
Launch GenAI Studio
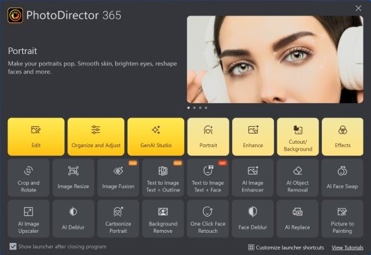(x=156, y=137)
